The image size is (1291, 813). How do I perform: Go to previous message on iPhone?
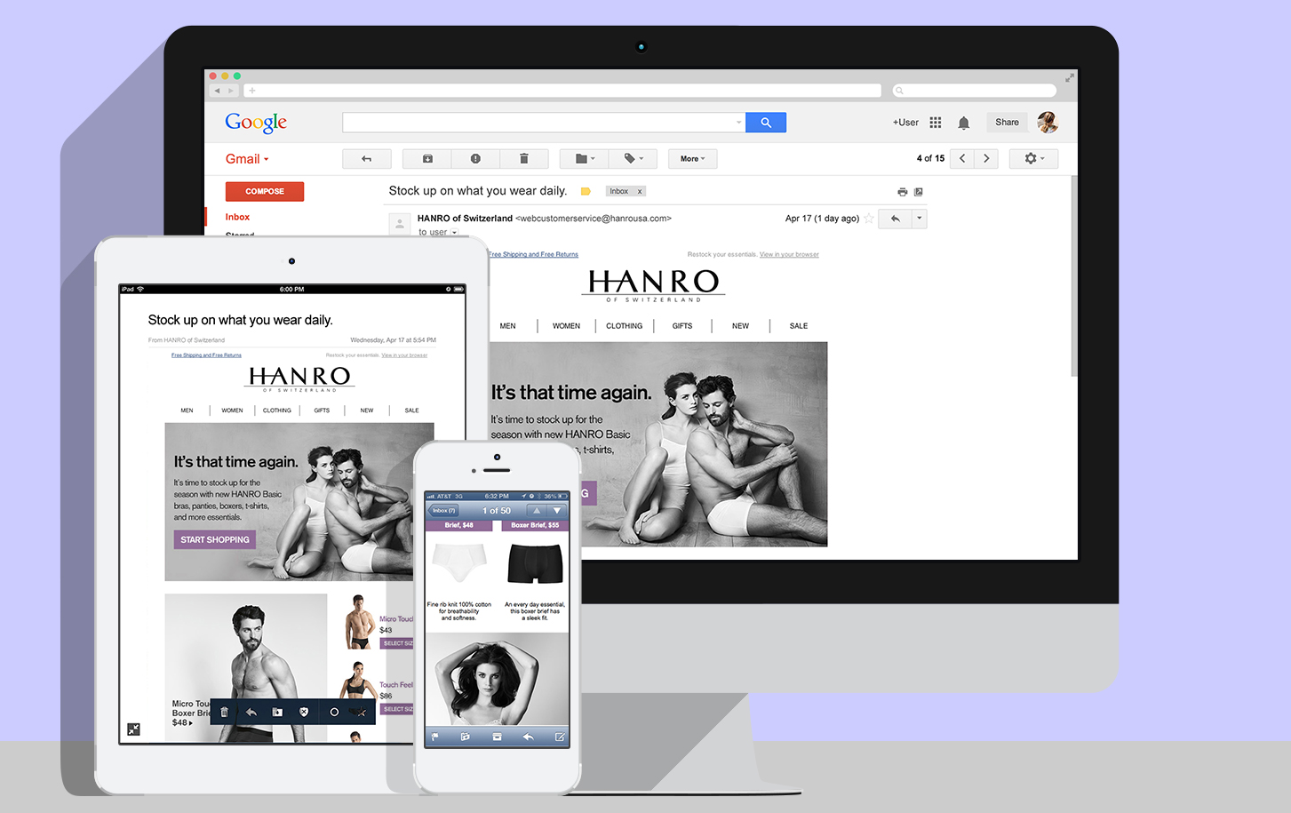point(537,511)
